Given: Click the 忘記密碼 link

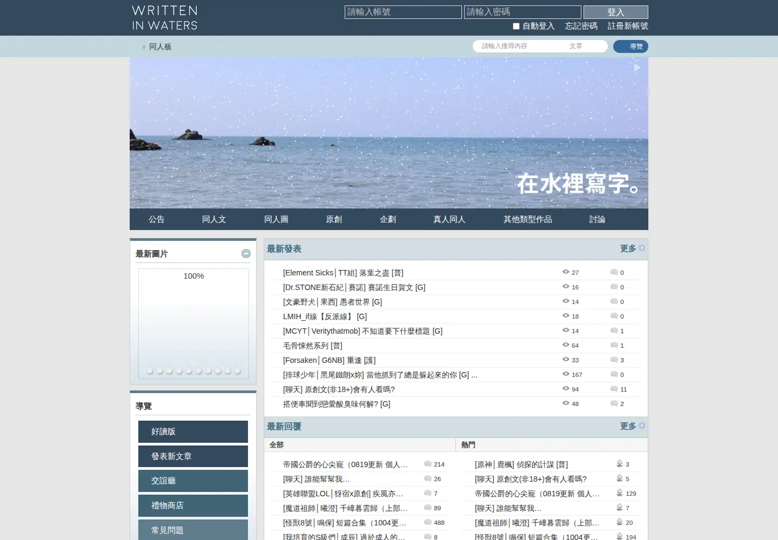Looking at the screenshot, I should pos(581,26).
